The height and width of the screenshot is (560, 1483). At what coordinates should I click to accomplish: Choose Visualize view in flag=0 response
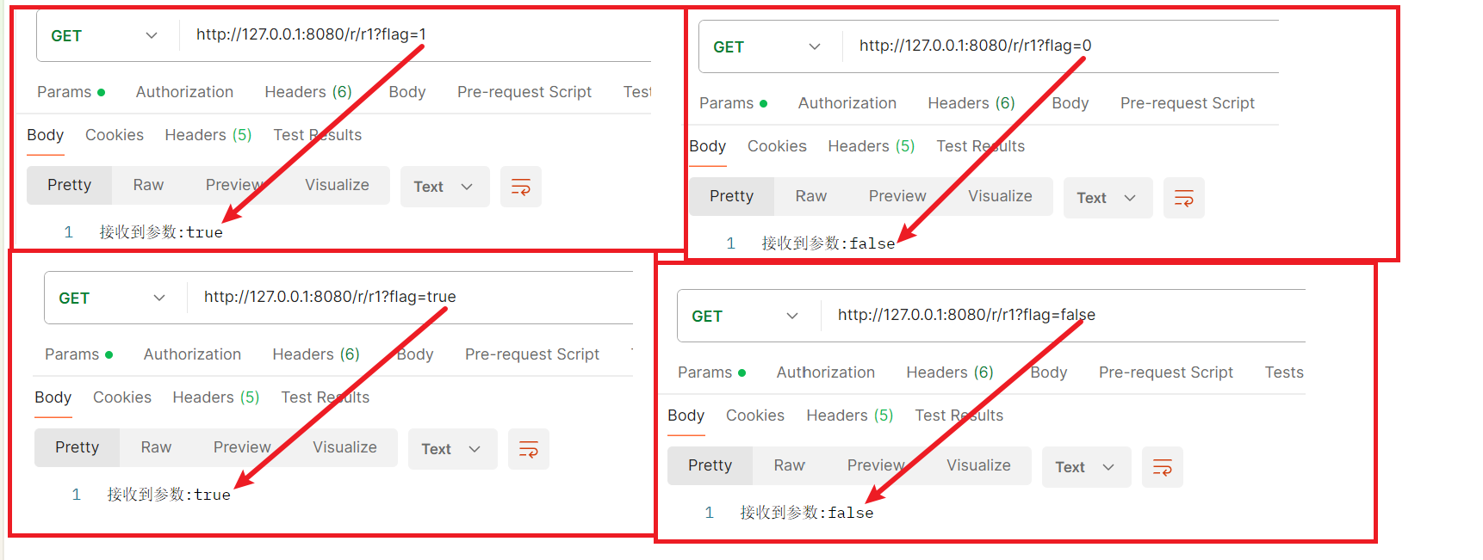1000,196
